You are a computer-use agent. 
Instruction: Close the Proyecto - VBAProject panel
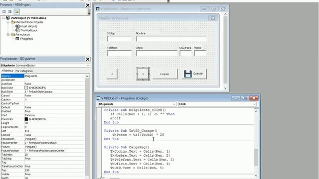click(x=88, y=5)
